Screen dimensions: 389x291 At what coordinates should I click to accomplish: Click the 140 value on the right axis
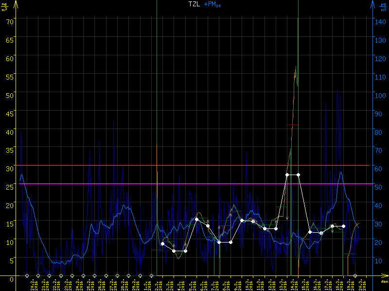coord(380,21)
